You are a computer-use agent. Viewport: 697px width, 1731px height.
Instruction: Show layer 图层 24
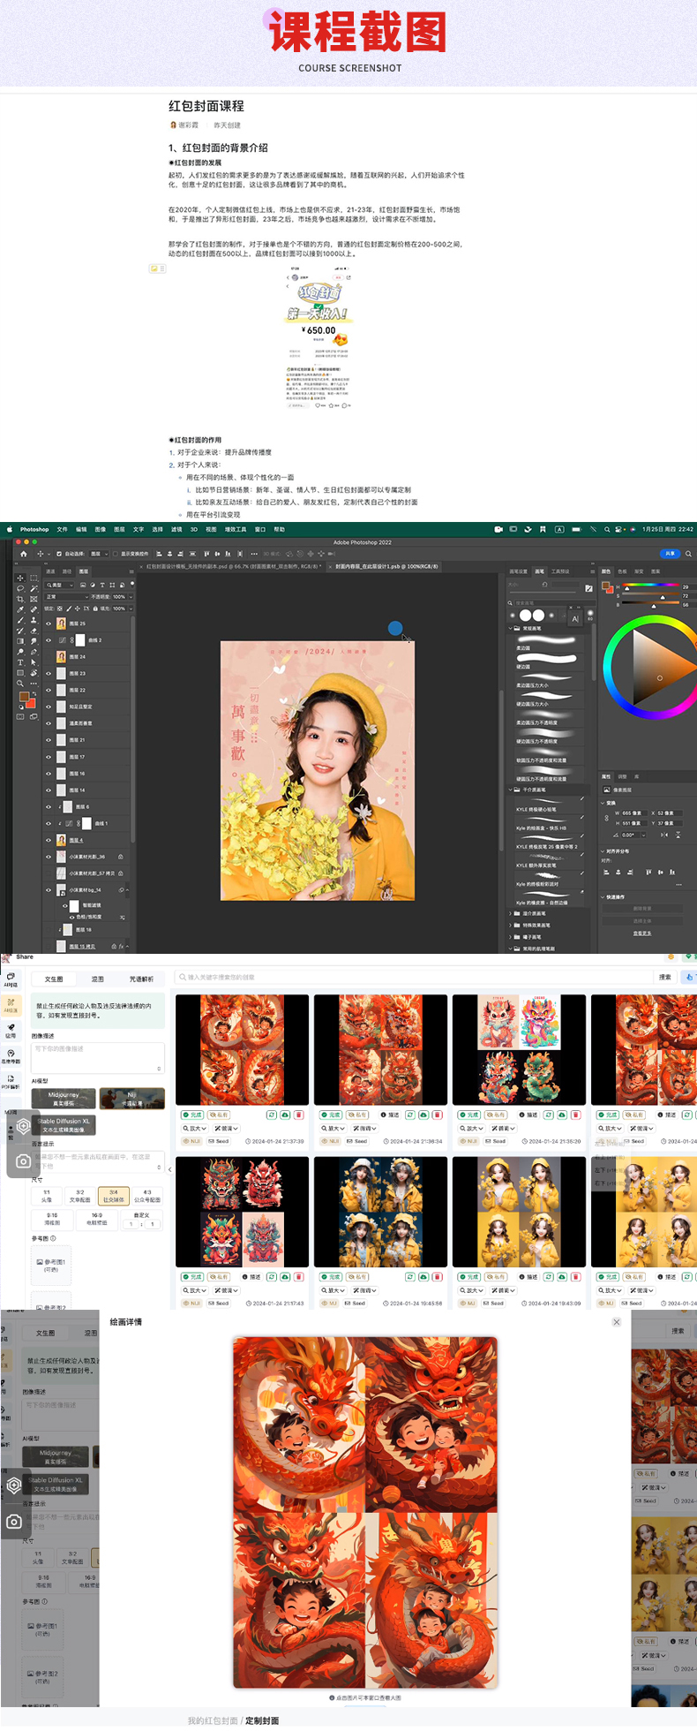coord(49,657)
